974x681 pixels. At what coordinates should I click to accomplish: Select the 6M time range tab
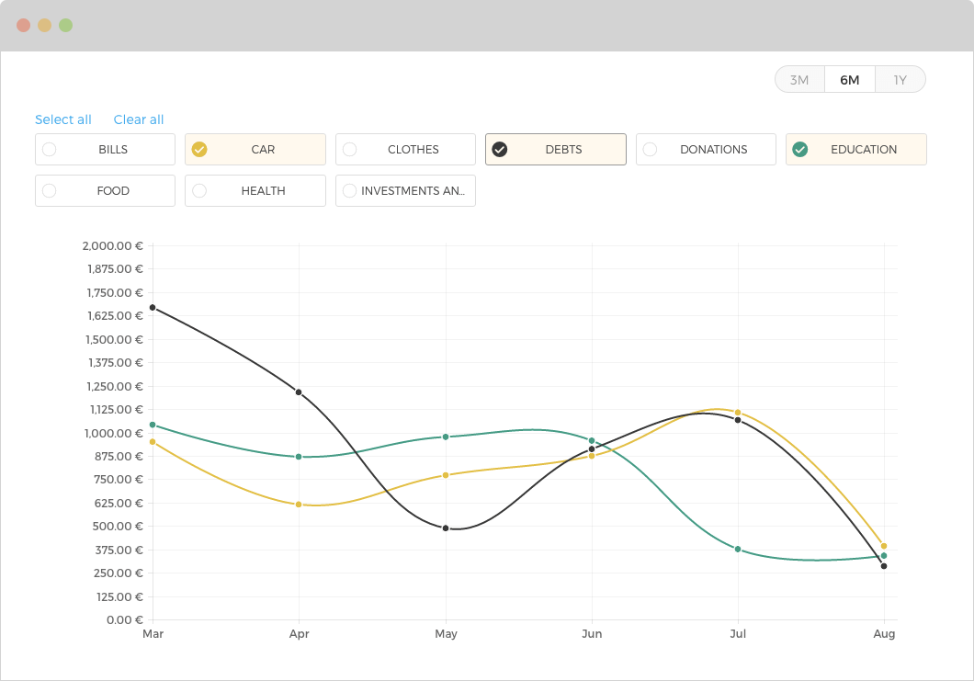[x=850, y=80]
